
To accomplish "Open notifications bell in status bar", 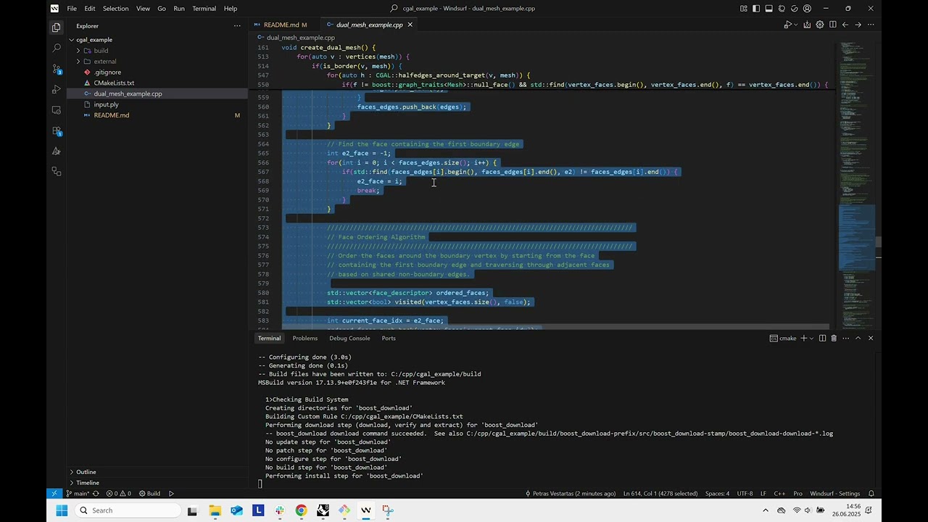I will 871,494.
